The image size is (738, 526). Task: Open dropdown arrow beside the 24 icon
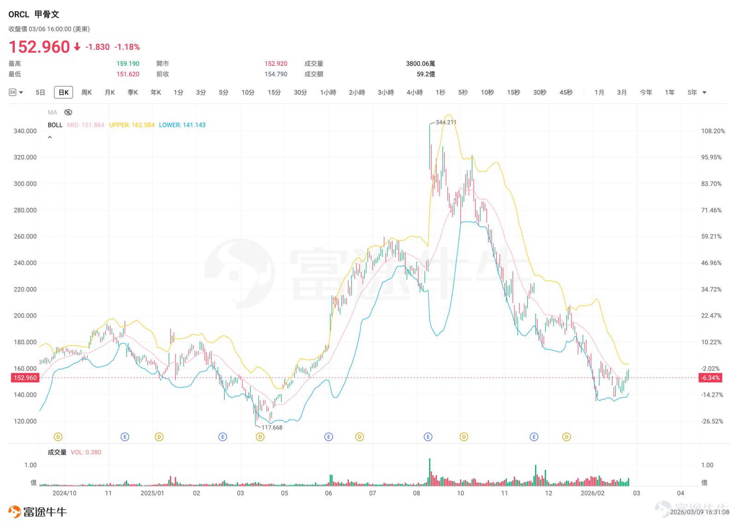coord(21,93)
